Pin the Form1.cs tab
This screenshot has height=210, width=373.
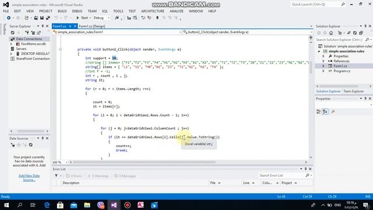click(x=70, y=26)
